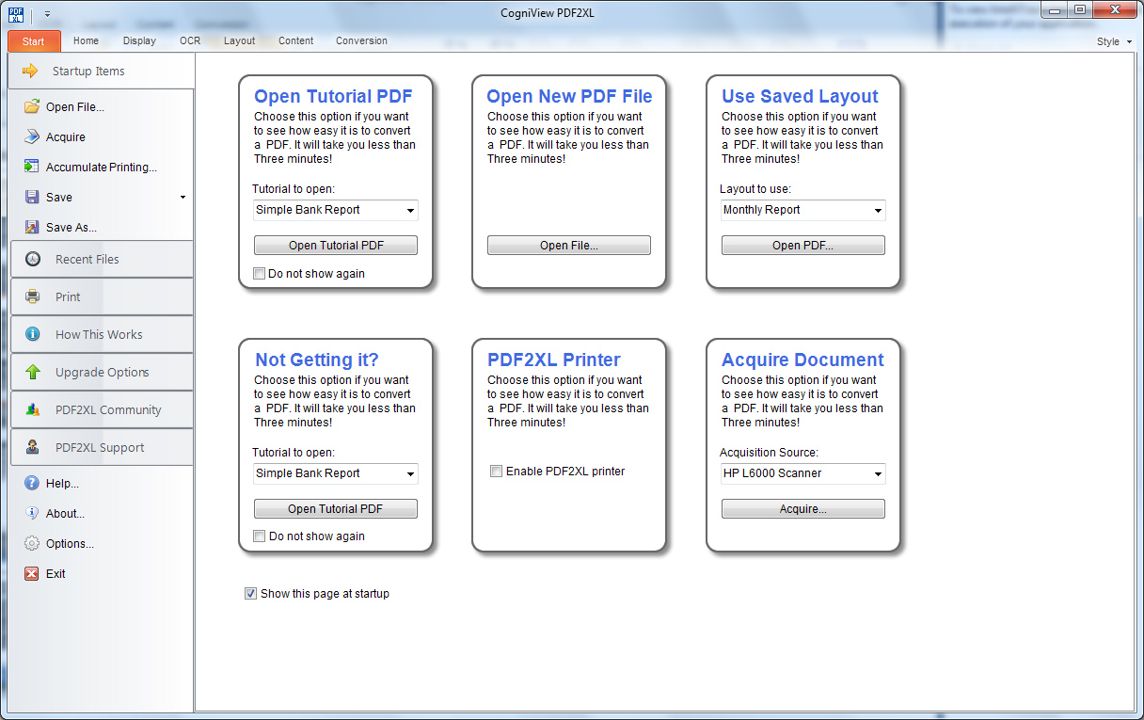
Task: Click Open Tutorial PDF button in first card
Action: coord(336,246)
